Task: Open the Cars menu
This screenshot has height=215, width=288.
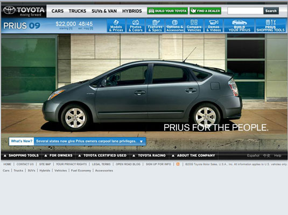Action: pyautogui.click(x=58, y=11)
